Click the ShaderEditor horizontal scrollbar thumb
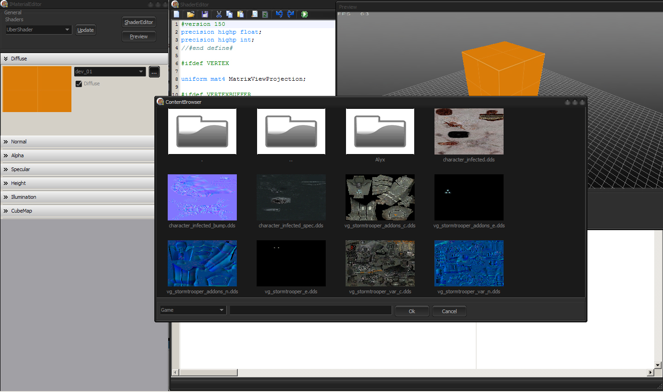This screenshot has height=392, width=663. coord(208,372)
